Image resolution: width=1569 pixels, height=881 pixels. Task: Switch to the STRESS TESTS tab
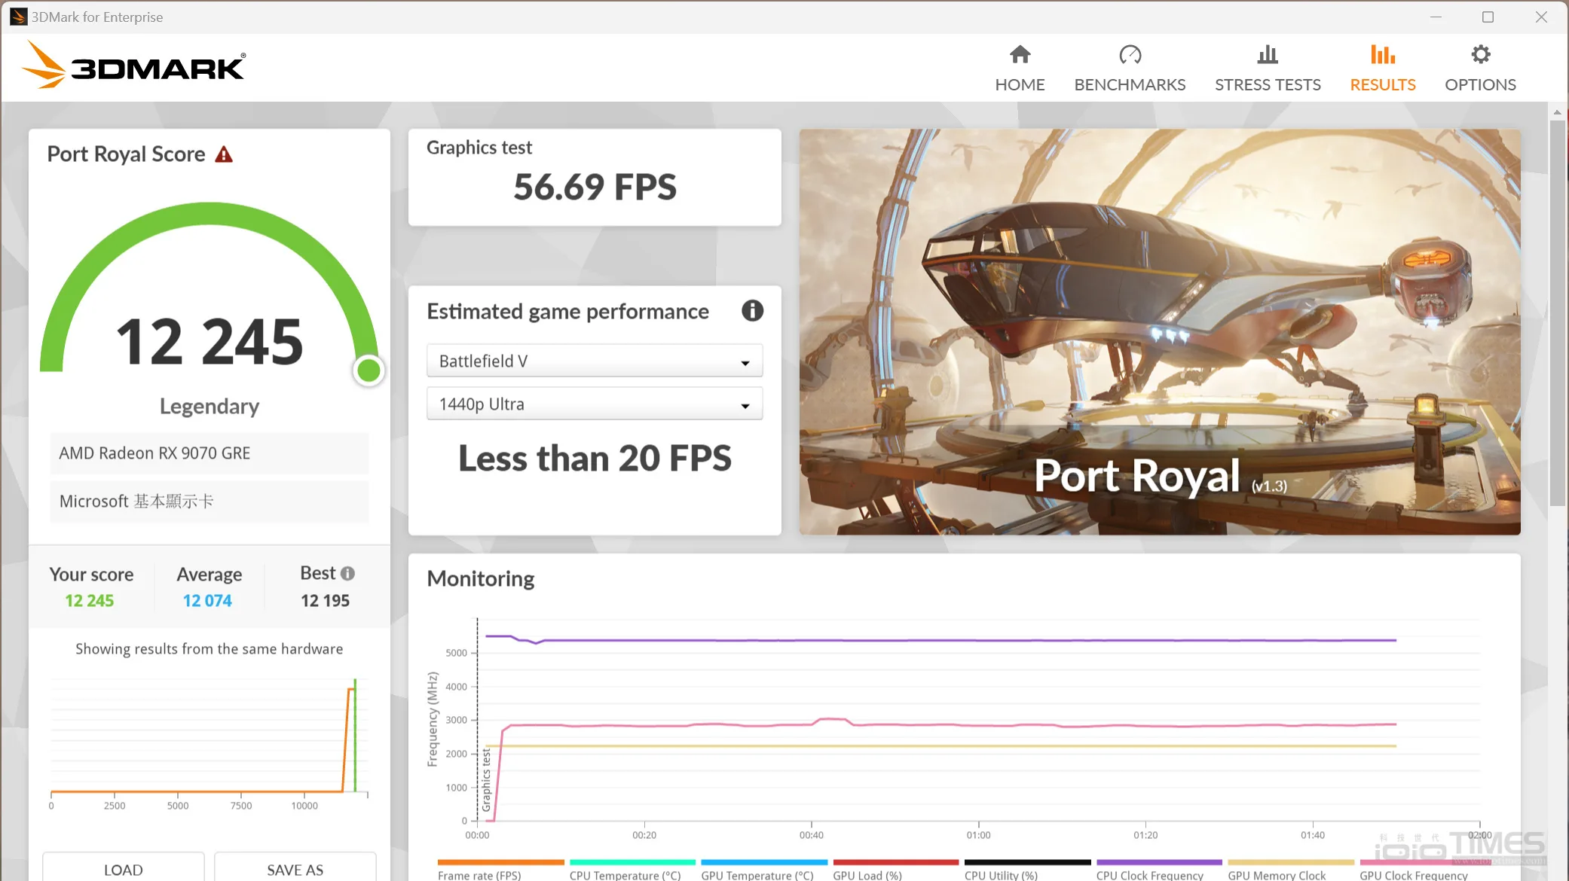pyautogui.click(x=1268, y=68)
